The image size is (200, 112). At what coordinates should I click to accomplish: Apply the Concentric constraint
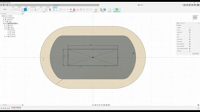pyautogui.click(x=81, y=10)
